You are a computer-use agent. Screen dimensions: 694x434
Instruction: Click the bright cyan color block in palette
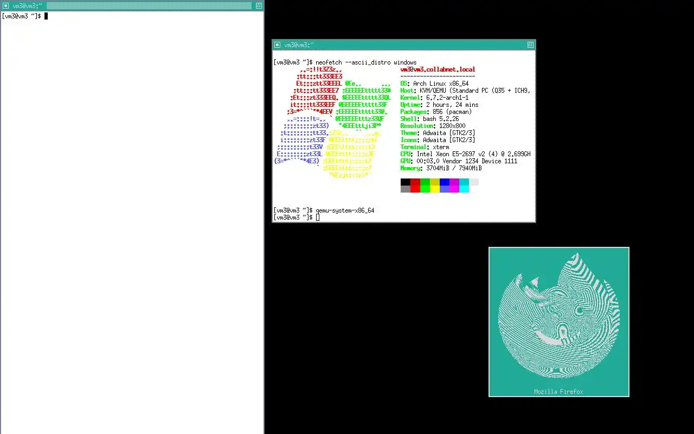point(464,189)
